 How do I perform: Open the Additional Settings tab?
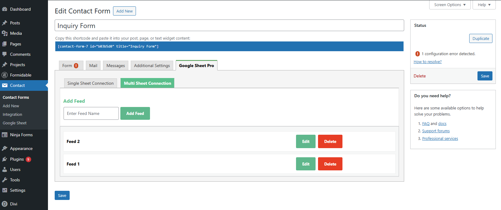pyautogui.click(x=152, y=66)
